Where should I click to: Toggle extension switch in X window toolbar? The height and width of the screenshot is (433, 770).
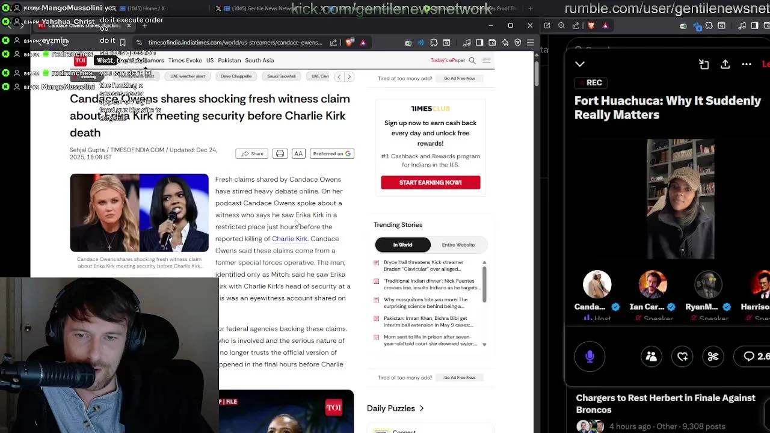click(x=684, y=26)
